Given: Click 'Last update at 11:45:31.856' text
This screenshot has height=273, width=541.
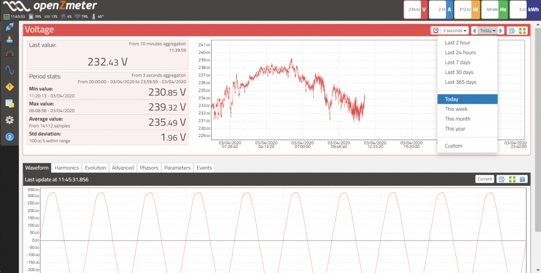Looking at the screenshot, I should (x=57, y=179).
